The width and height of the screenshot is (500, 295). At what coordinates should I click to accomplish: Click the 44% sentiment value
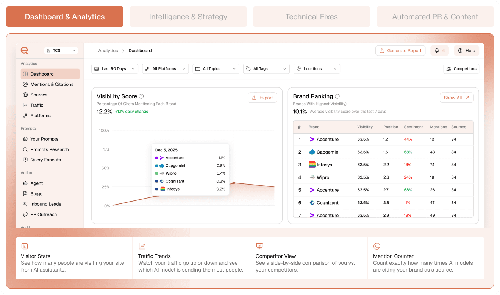click(x=408, y=140)
